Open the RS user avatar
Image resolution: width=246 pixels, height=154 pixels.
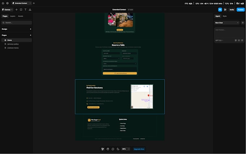point(220,9)
